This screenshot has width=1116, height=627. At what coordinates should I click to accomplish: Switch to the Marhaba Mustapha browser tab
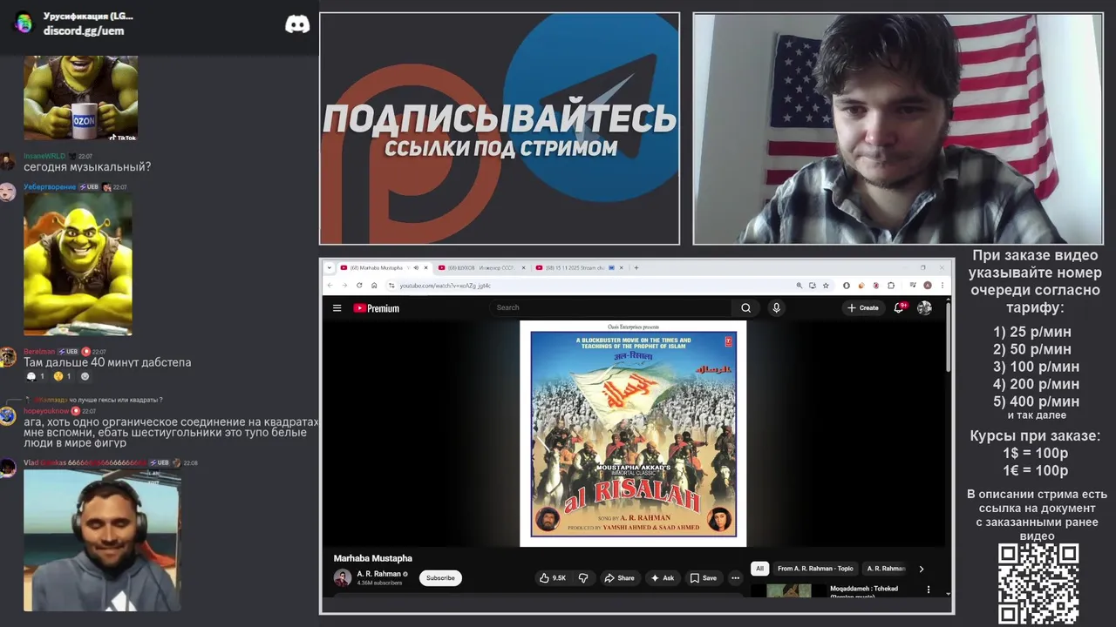point(378,267)
